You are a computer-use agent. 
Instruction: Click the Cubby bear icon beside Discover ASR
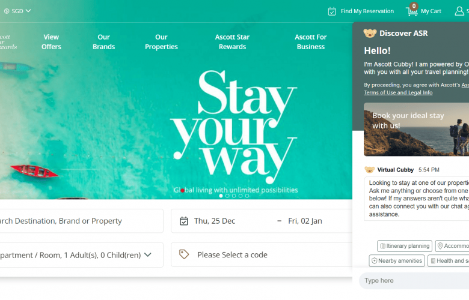pyautogui.click(x=370, y=33)
